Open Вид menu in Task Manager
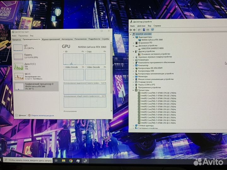This screenshot has width=227, height=170. [x=32, y=36]
